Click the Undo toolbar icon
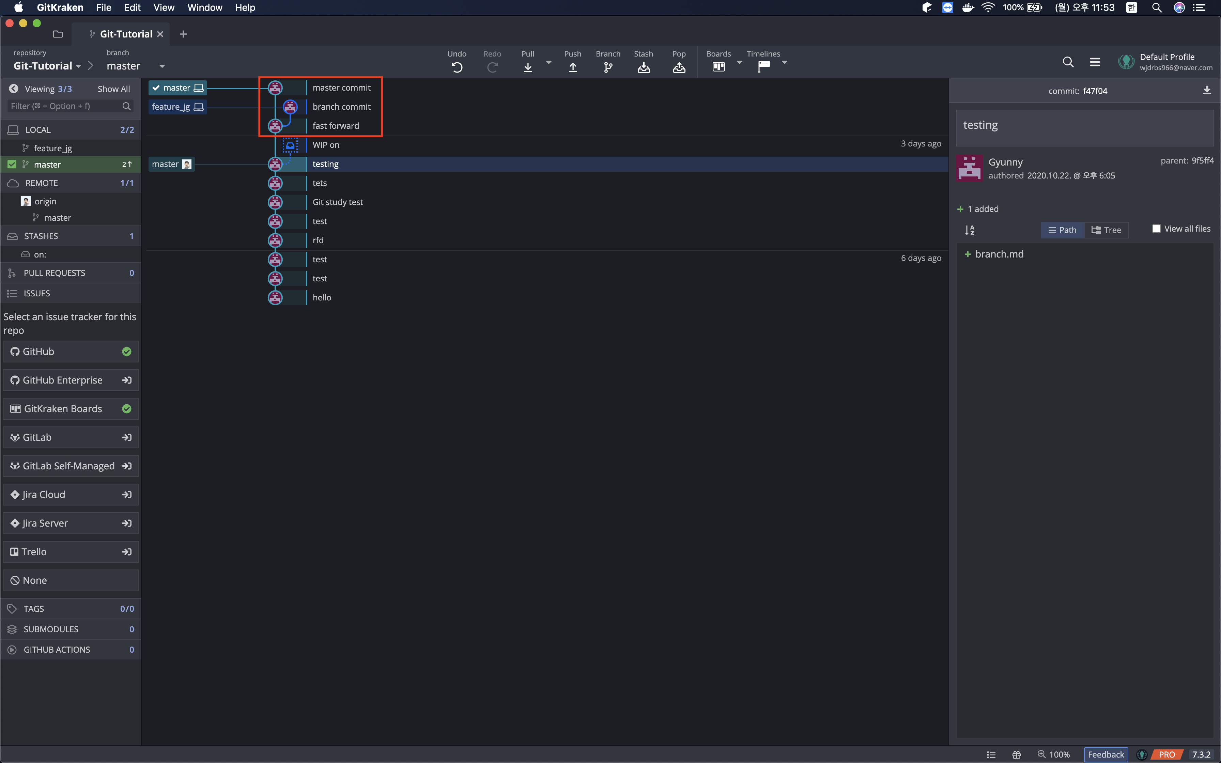1221x763 pixels. (x=457, y=67)
